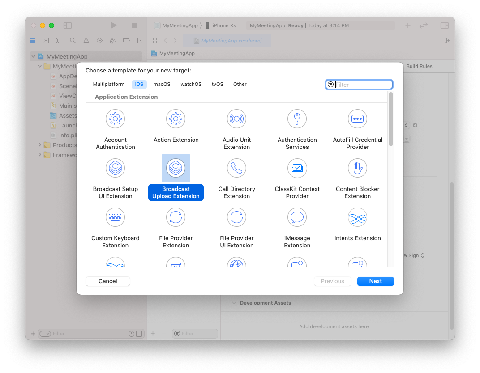Click the Next button
480x373 pixels.
click(375, 281)
